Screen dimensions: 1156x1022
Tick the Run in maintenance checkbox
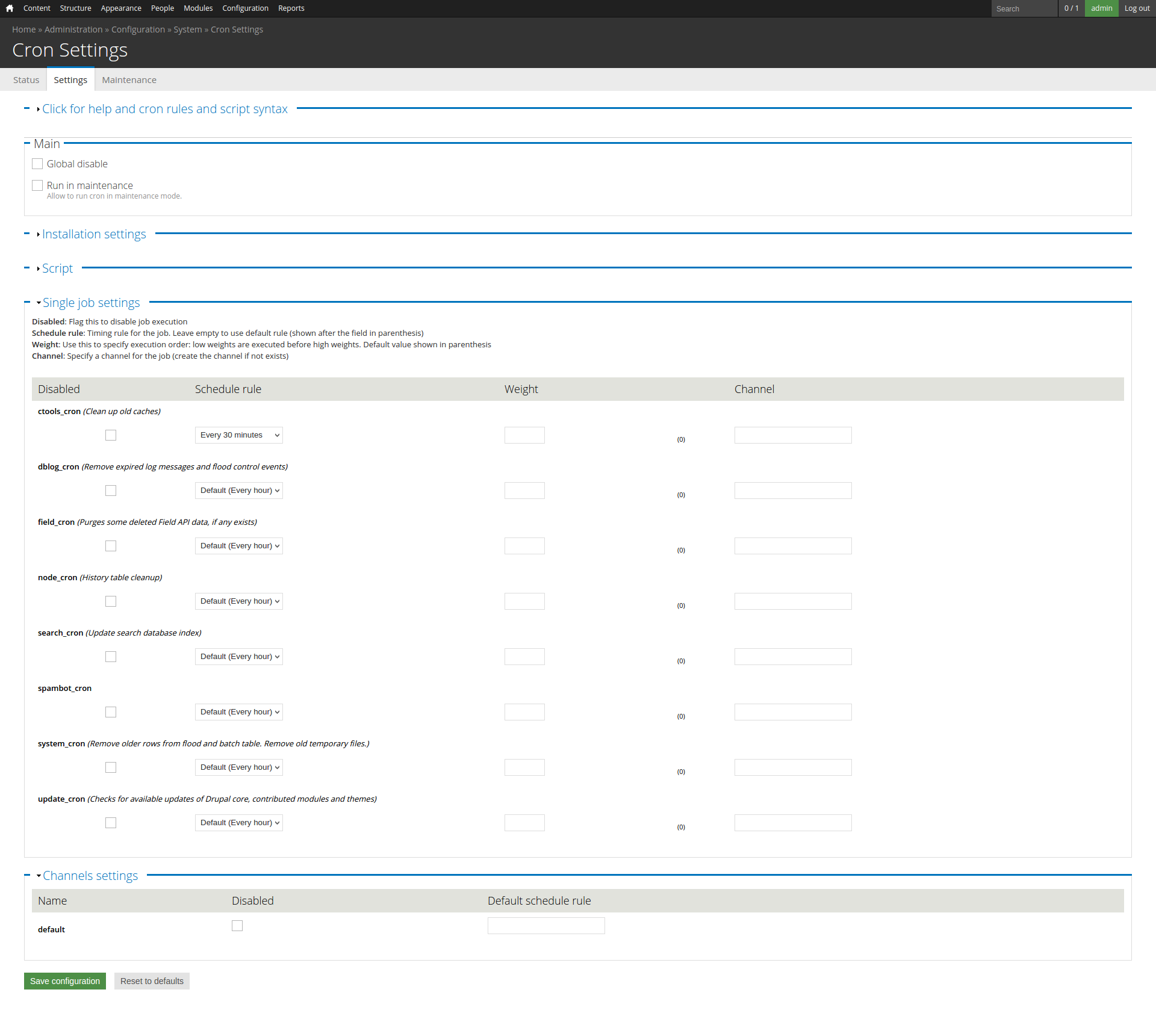37,185
